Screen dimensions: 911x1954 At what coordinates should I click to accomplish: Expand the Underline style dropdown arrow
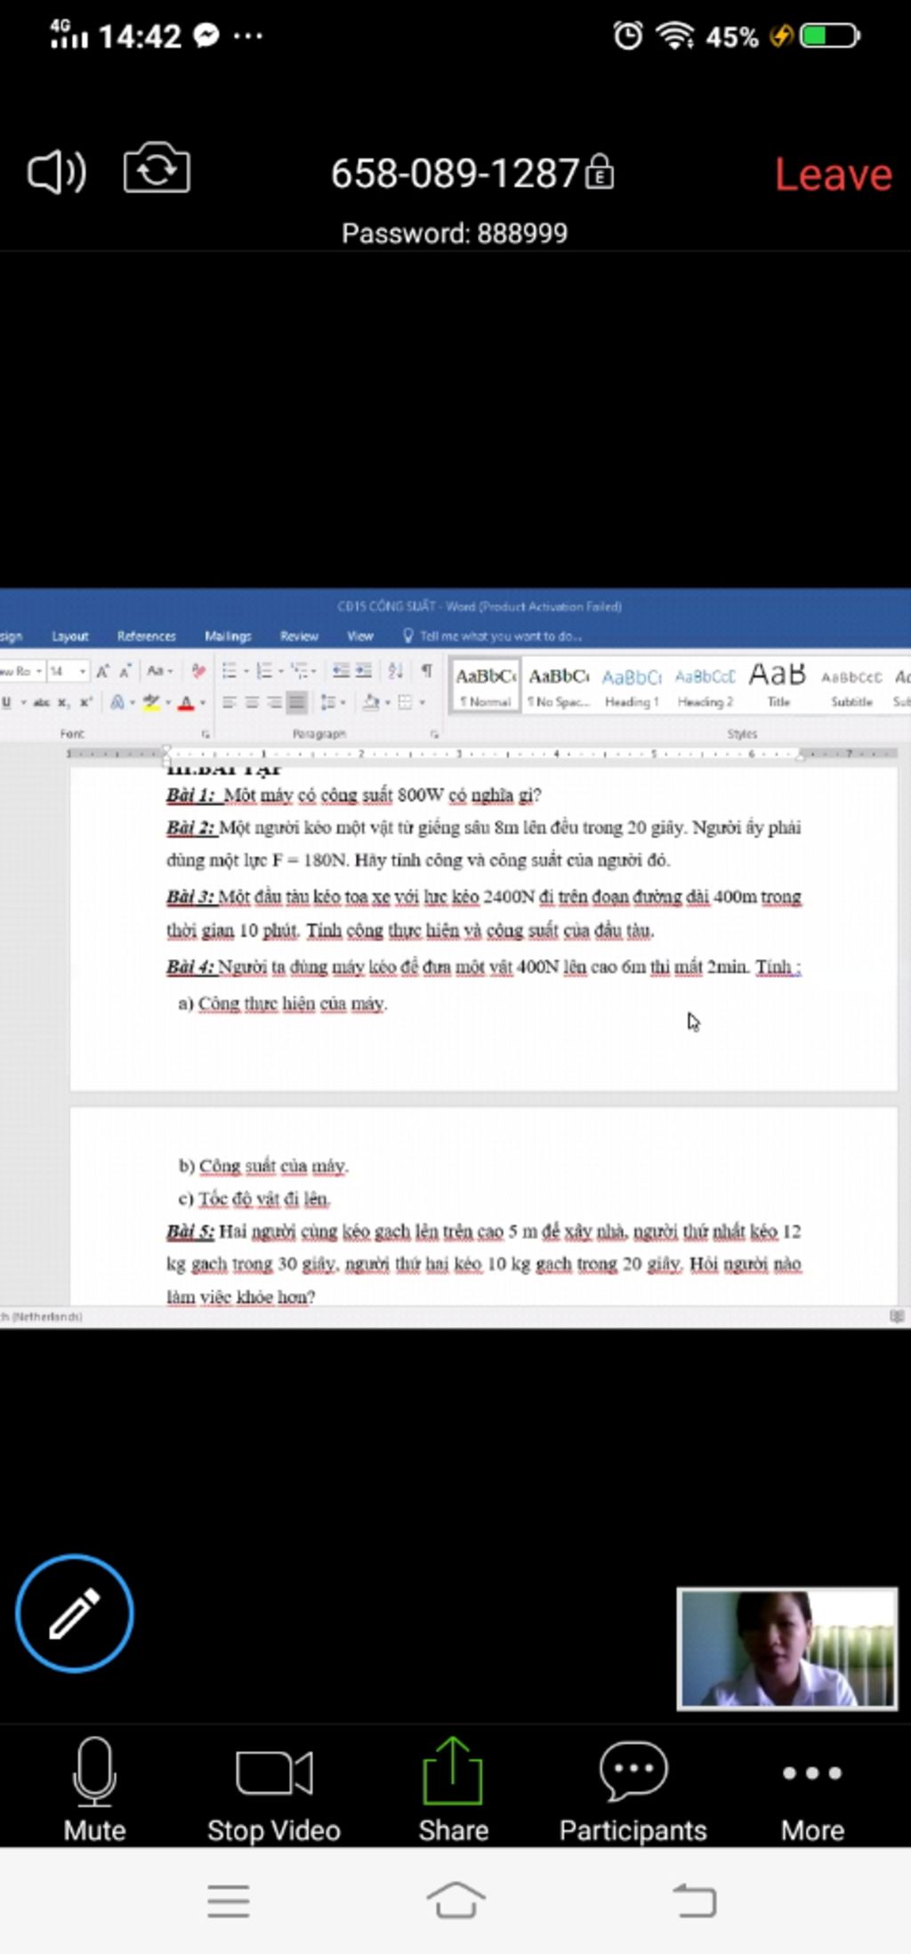click(24, 703)
